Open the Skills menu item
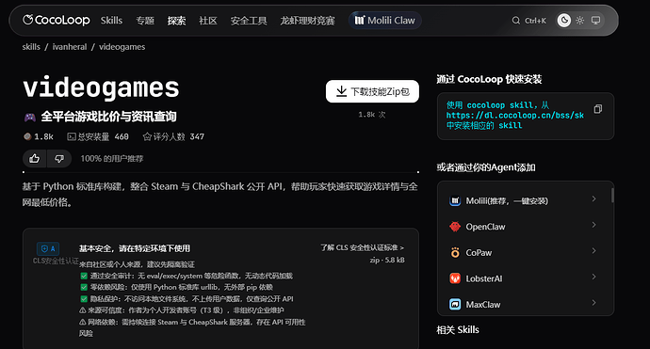 tap(111, 21)
